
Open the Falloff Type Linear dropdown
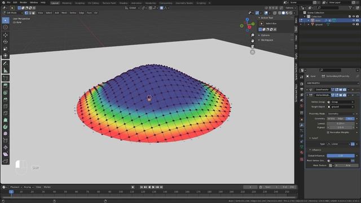338,144
